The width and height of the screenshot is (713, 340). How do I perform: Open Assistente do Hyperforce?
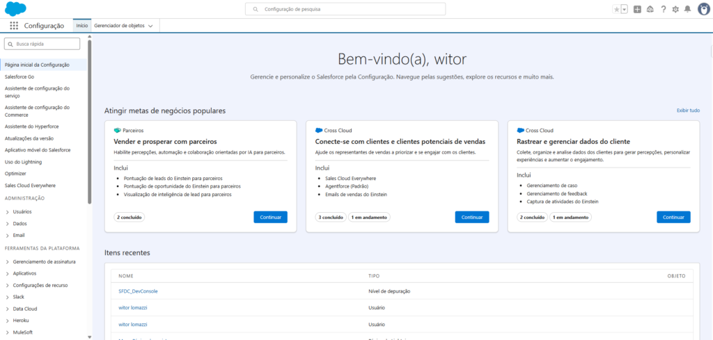31,126
